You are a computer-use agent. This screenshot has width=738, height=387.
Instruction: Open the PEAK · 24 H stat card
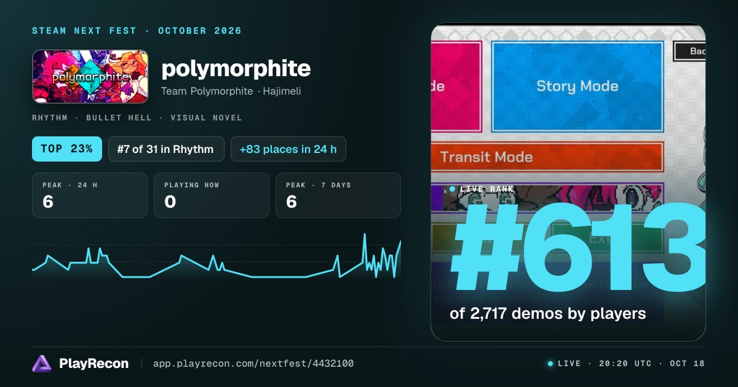pyautogui.click(x=90, y=195)
